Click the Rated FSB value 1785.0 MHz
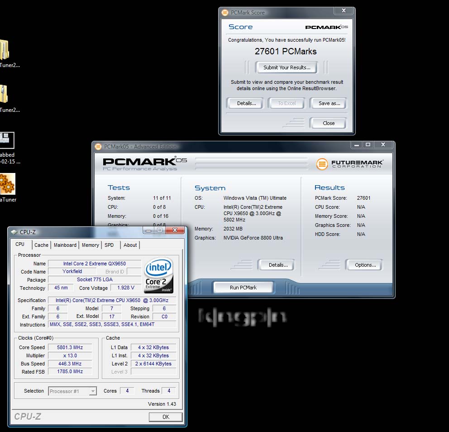449x432 pixels. pyautogui.click(x=70, y=372)
